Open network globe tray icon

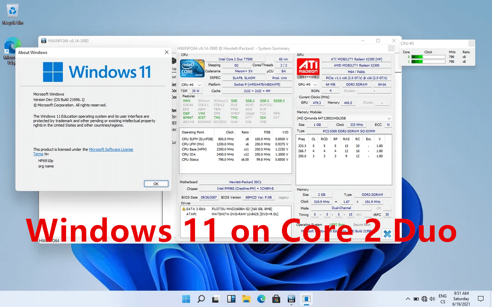[x=424, y=299]
